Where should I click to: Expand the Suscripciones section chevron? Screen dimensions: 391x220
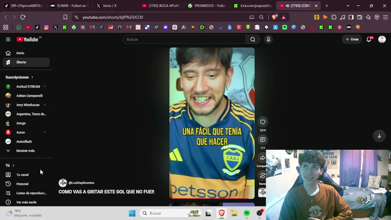(x=32, y=77)
